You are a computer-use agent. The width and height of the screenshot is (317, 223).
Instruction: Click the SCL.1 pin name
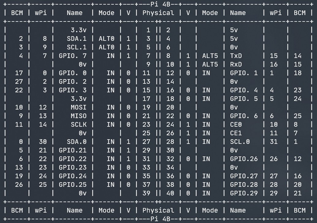coord(77,47)
